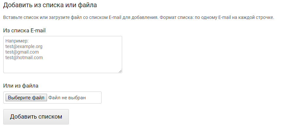Click the word "файла" in heading
The image size is (290, 131).
tap(89, 6)
